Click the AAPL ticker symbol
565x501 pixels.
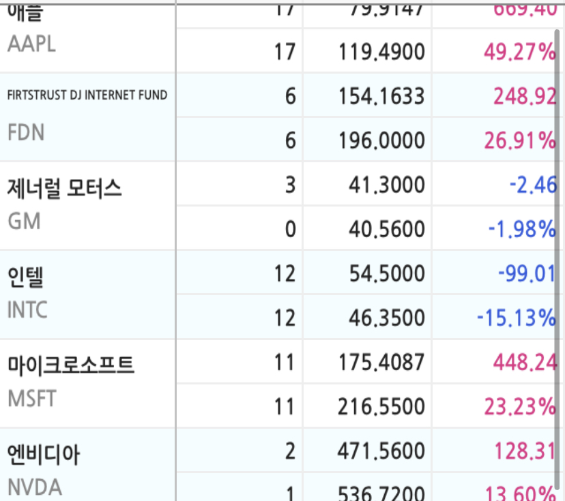tap(31, 44)
